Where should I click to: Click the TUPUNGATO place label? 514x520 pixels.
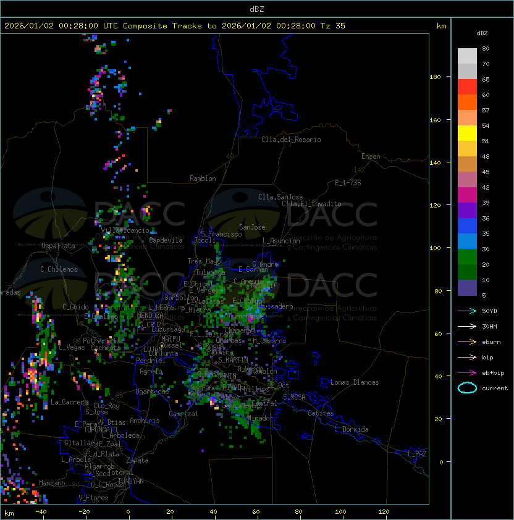tap(100, 430)
